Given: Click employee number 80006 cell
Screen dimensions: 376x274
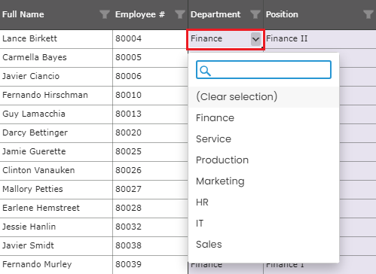Looking at the screenshot, I should 150,77.
